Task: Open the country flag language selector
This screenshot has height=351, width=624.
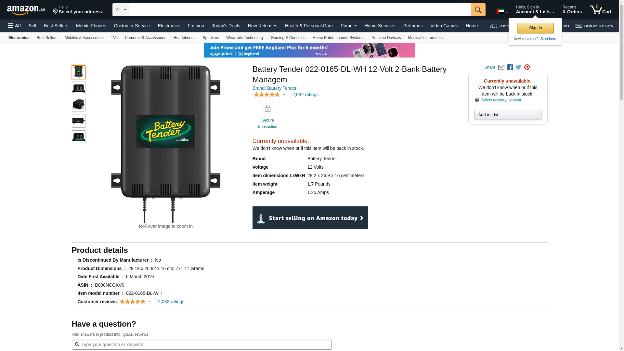Action: pyautogui.click(x=502, y=11)
